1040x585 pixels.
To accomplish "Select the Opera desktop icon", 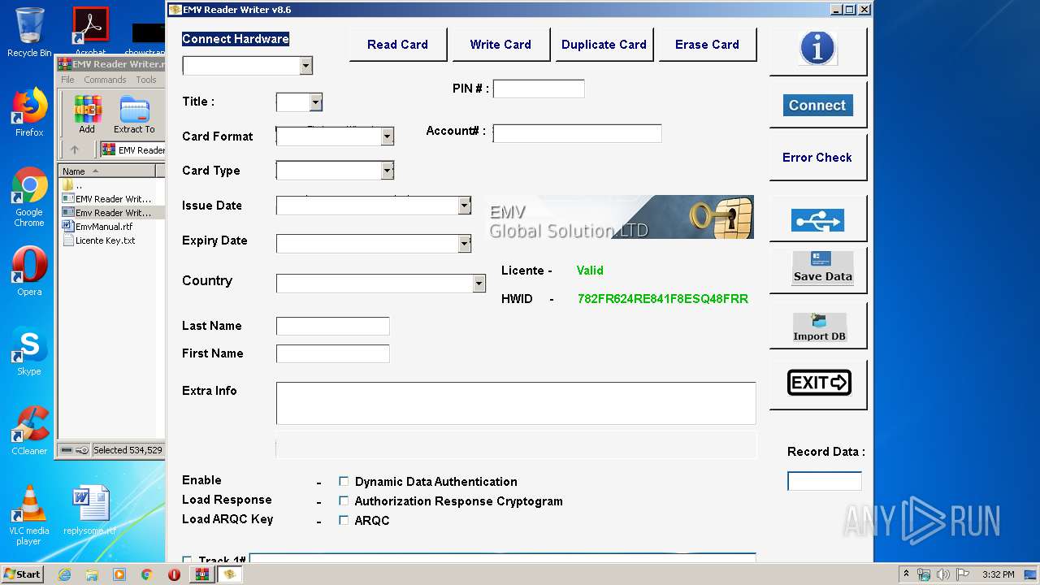I will [29, 271].
